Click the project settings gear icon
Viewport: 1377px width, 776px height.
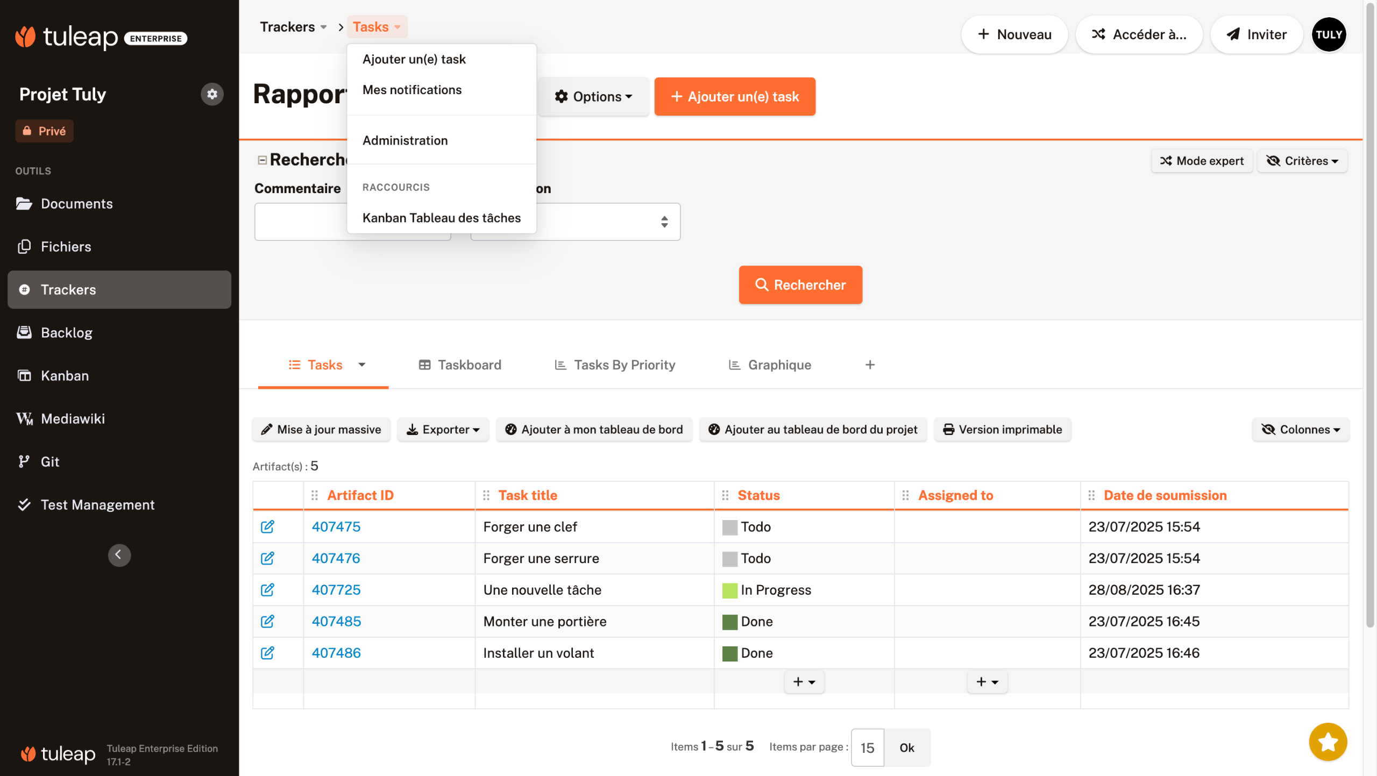tap(212, 94)
